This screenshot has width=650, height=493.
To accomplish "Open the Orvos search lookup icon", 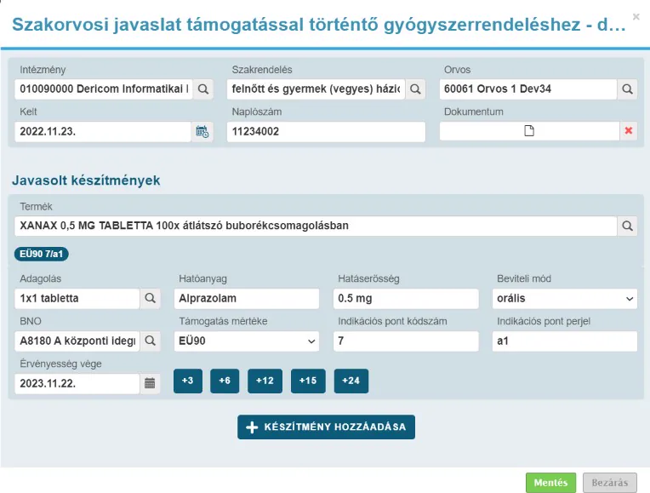I will [x=628, y=89].
